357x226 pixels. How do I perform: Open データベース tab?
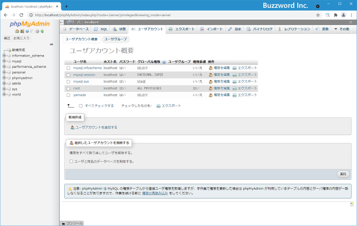tap(76, 29)
